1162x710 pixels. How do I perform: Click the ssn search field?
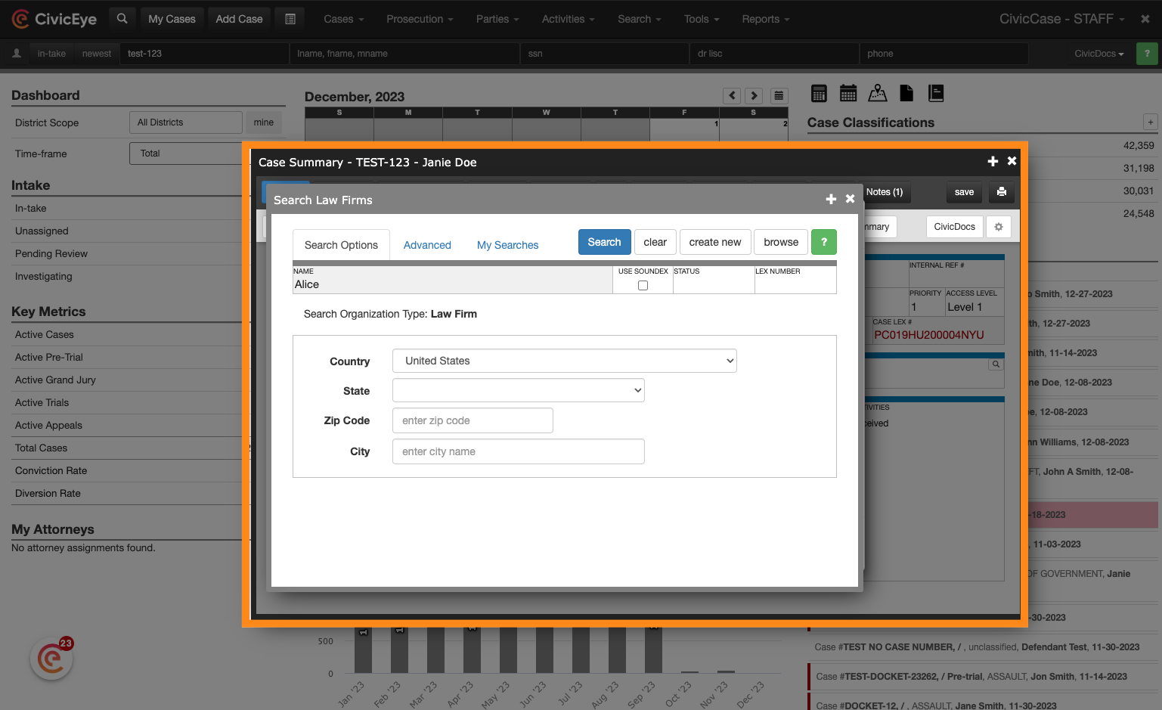604,54
